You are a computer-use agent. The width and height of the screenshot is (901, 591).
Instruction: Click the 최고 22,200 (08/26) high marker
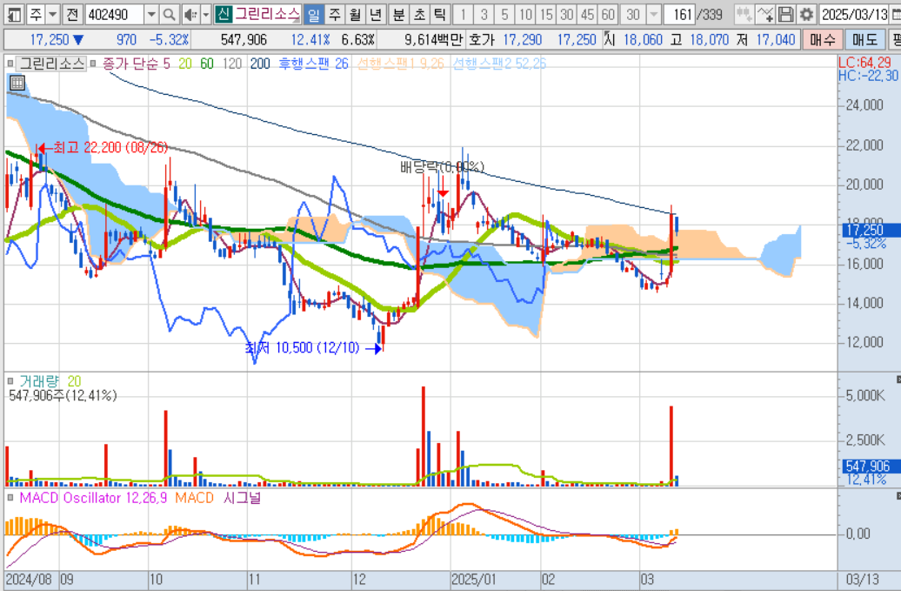(x=103, y=148)
